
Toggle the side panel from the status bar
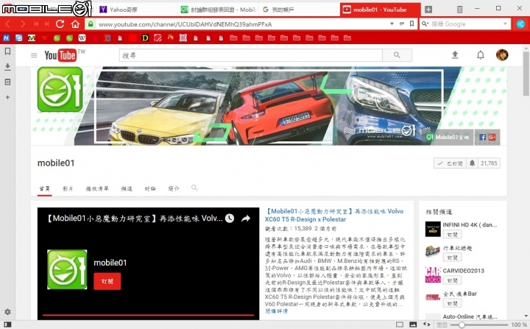7,325
